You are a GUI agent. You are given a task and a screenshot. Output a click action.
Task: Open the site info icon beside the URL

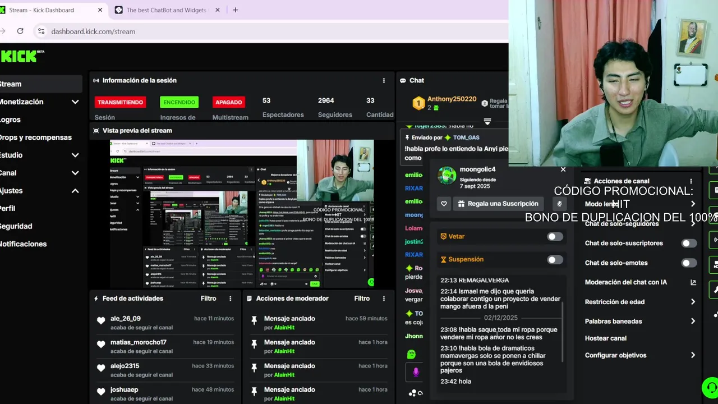40,31
